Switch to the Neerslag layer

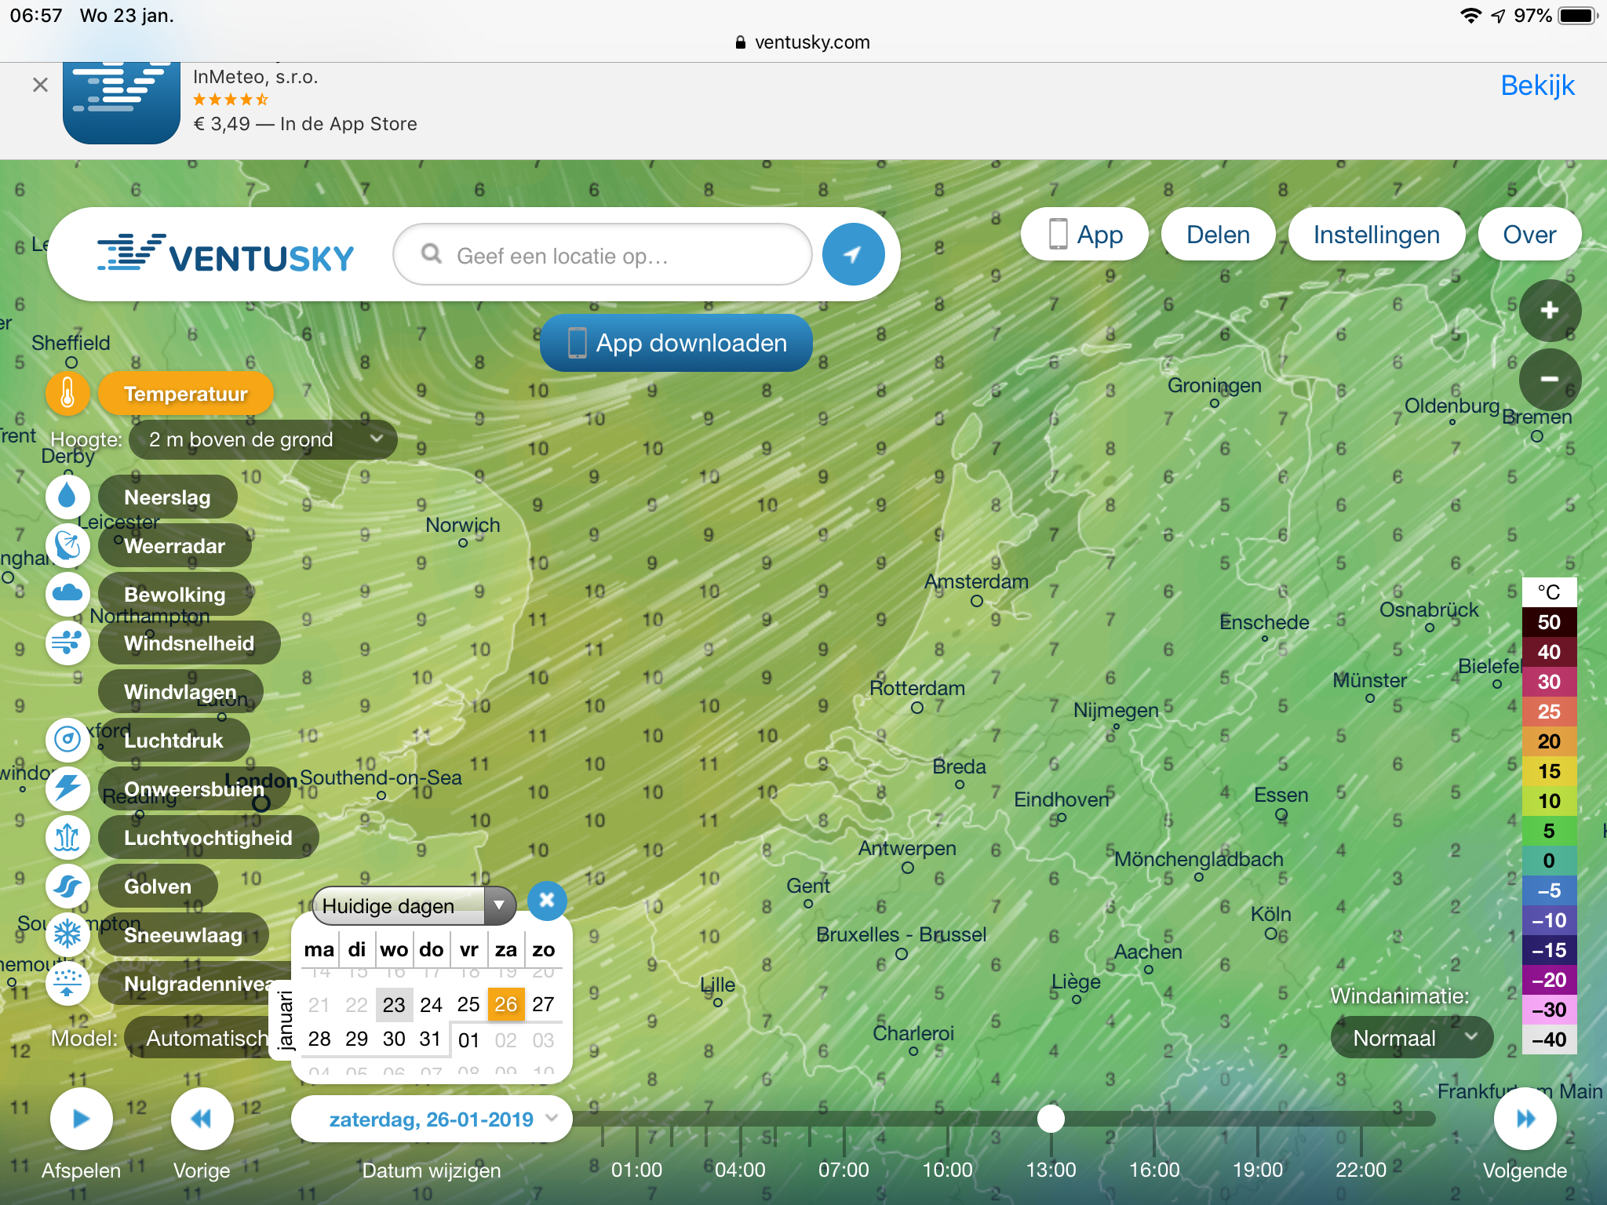[167, 497]
